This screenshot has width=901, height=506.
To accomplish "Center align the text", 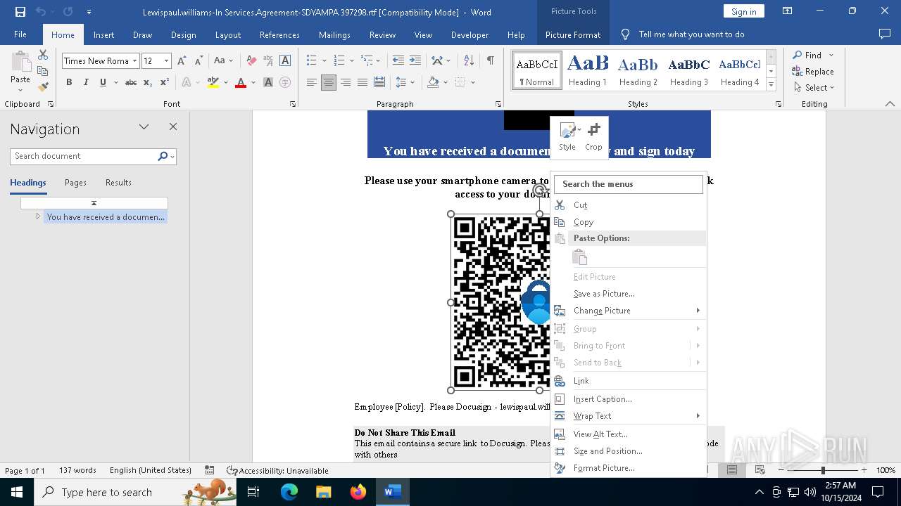I will coord(329,82).
